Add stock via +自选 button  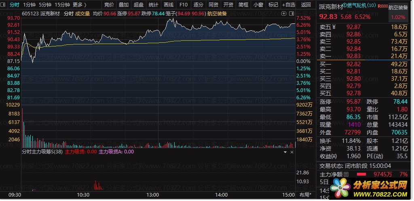point(289,5)
